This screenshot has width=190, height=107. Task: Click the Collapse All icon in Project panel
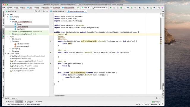pyautogui.click(x=39, y=11)
